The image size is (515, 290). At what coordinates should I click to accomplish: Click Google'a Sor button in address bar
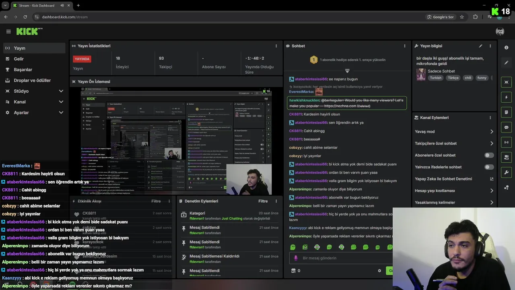[x=441, y=17]
